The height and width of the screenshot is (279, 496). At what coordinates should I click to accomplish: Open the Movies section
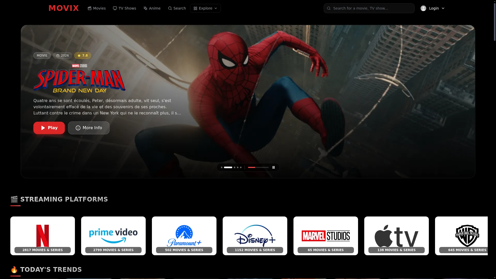(97, 8)
